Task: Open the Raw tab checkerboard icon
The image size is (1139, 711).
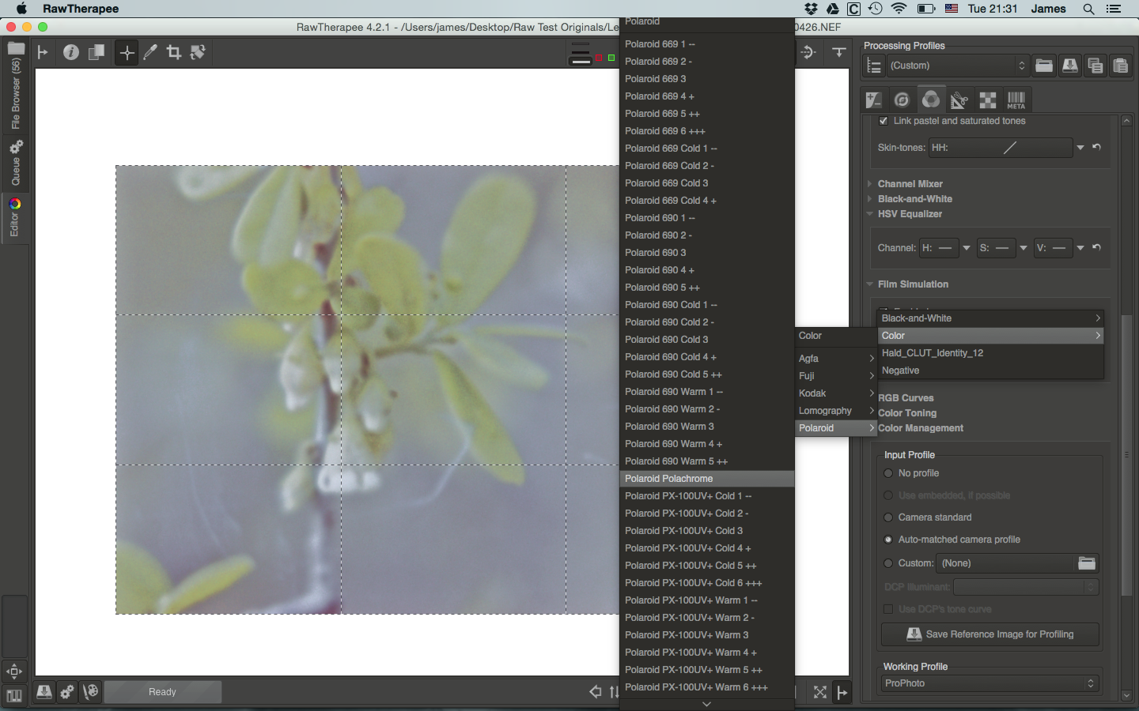Action: [x=988, y=100]
